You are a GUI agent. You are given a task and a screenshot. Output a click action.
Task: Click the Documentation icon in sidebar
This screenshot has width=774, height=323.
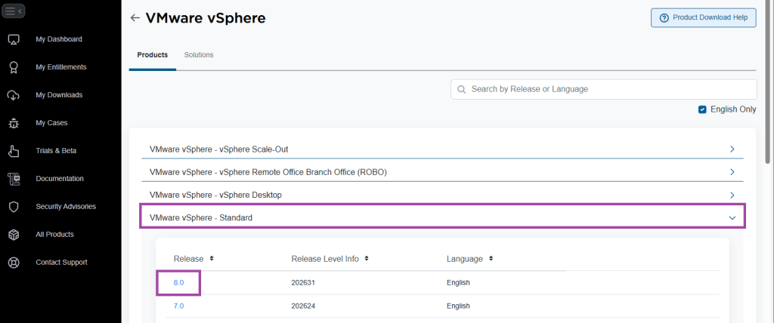pos(14,179)
